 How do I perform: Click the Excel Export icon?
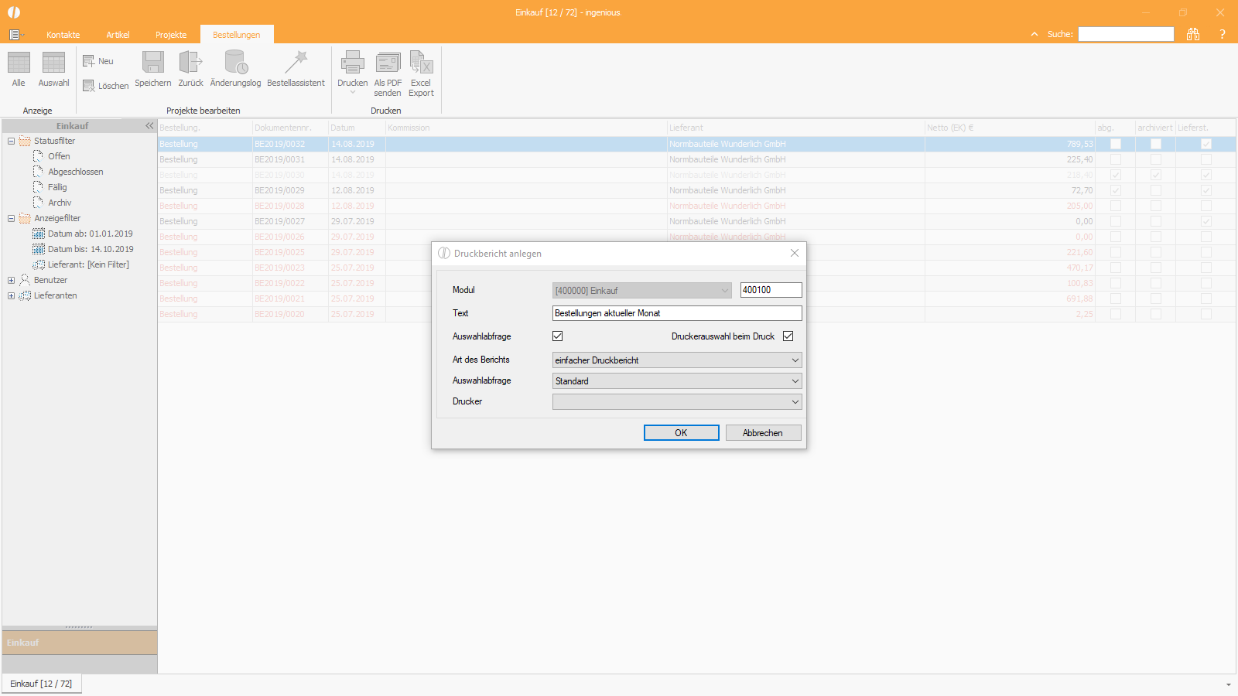tap(422, 63)
